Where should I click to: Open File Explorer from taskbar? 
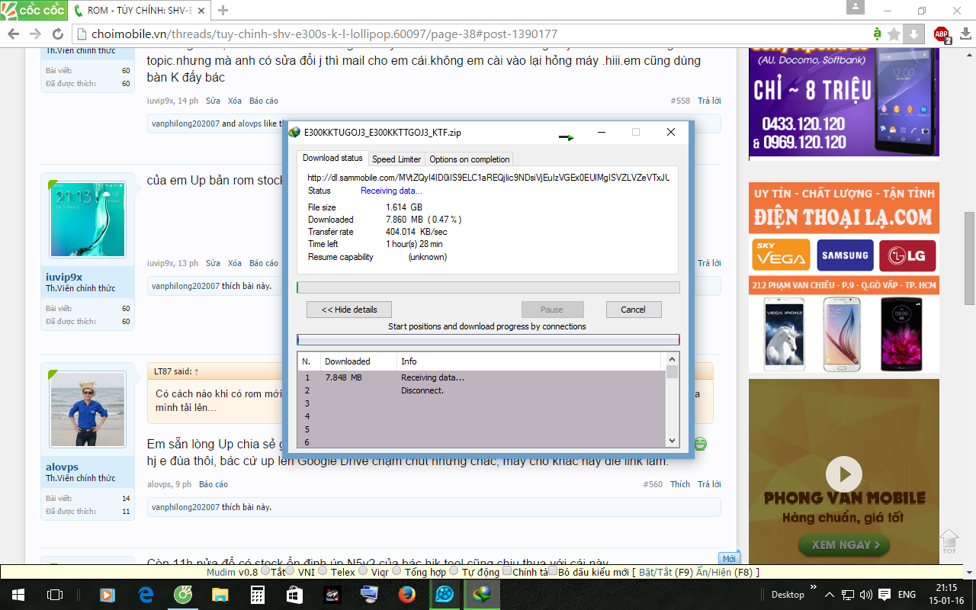[x=220, y=595]
